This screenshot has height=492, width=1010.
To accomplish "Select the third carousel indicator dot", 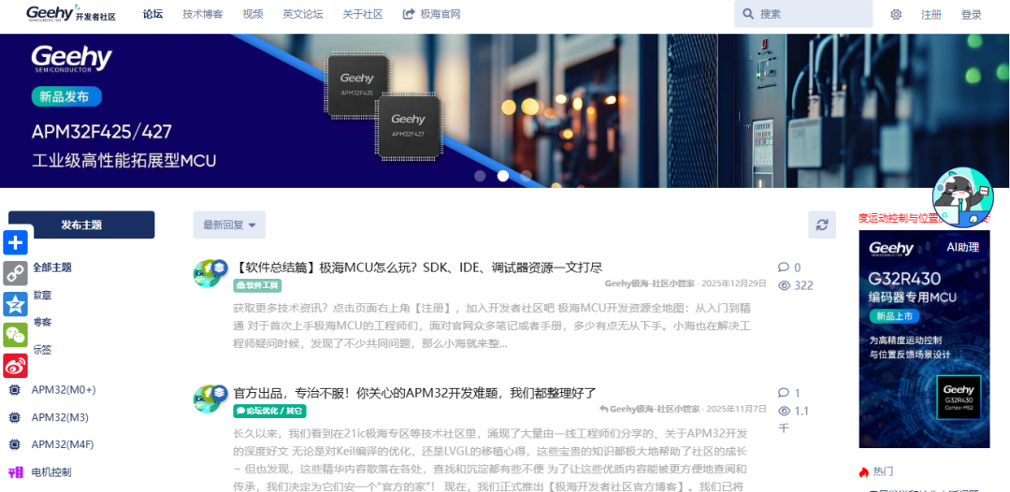I will (527, 176).
